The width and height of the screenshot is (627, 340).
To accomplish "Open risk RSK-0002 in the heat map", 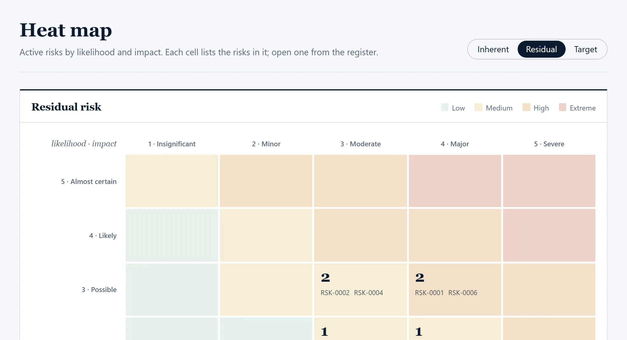I will 335,293.
